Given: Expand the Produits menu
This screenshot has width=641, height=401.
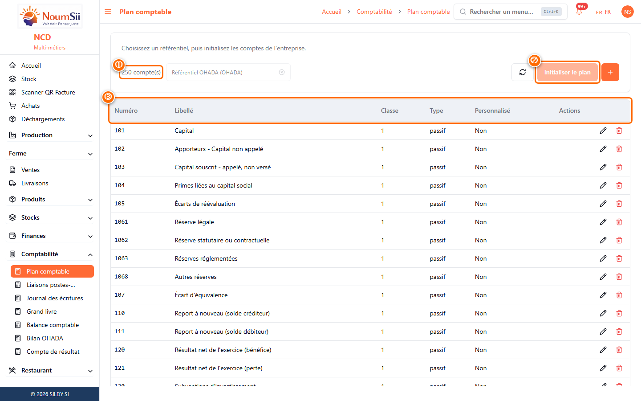Looking at the screenshot, I should (x=51, y=199).
